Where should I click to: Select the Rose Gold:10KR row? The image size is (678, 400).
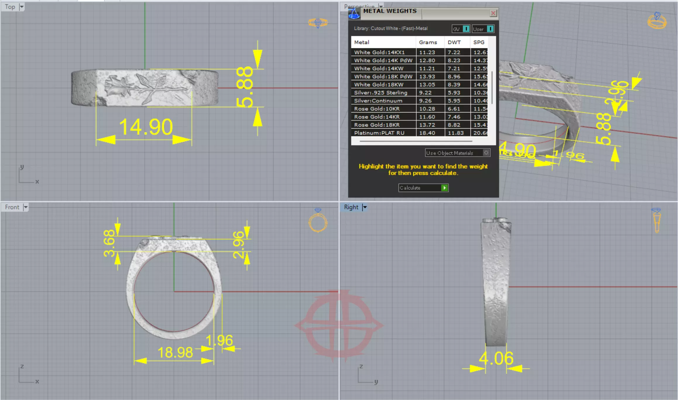tap(419, 109)
